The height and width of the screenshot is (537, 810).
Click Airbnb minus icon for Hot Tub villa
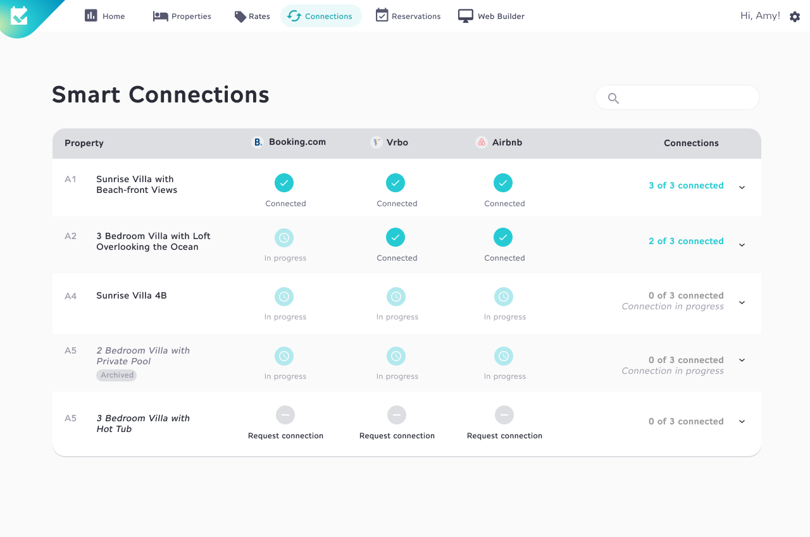[x=504, y=415]
